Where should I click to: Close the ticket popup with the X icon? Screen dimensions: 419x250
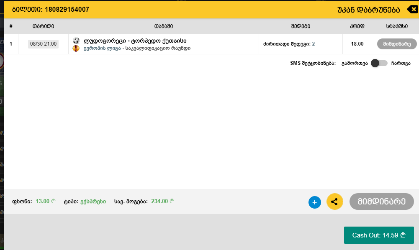coord(413,9)
